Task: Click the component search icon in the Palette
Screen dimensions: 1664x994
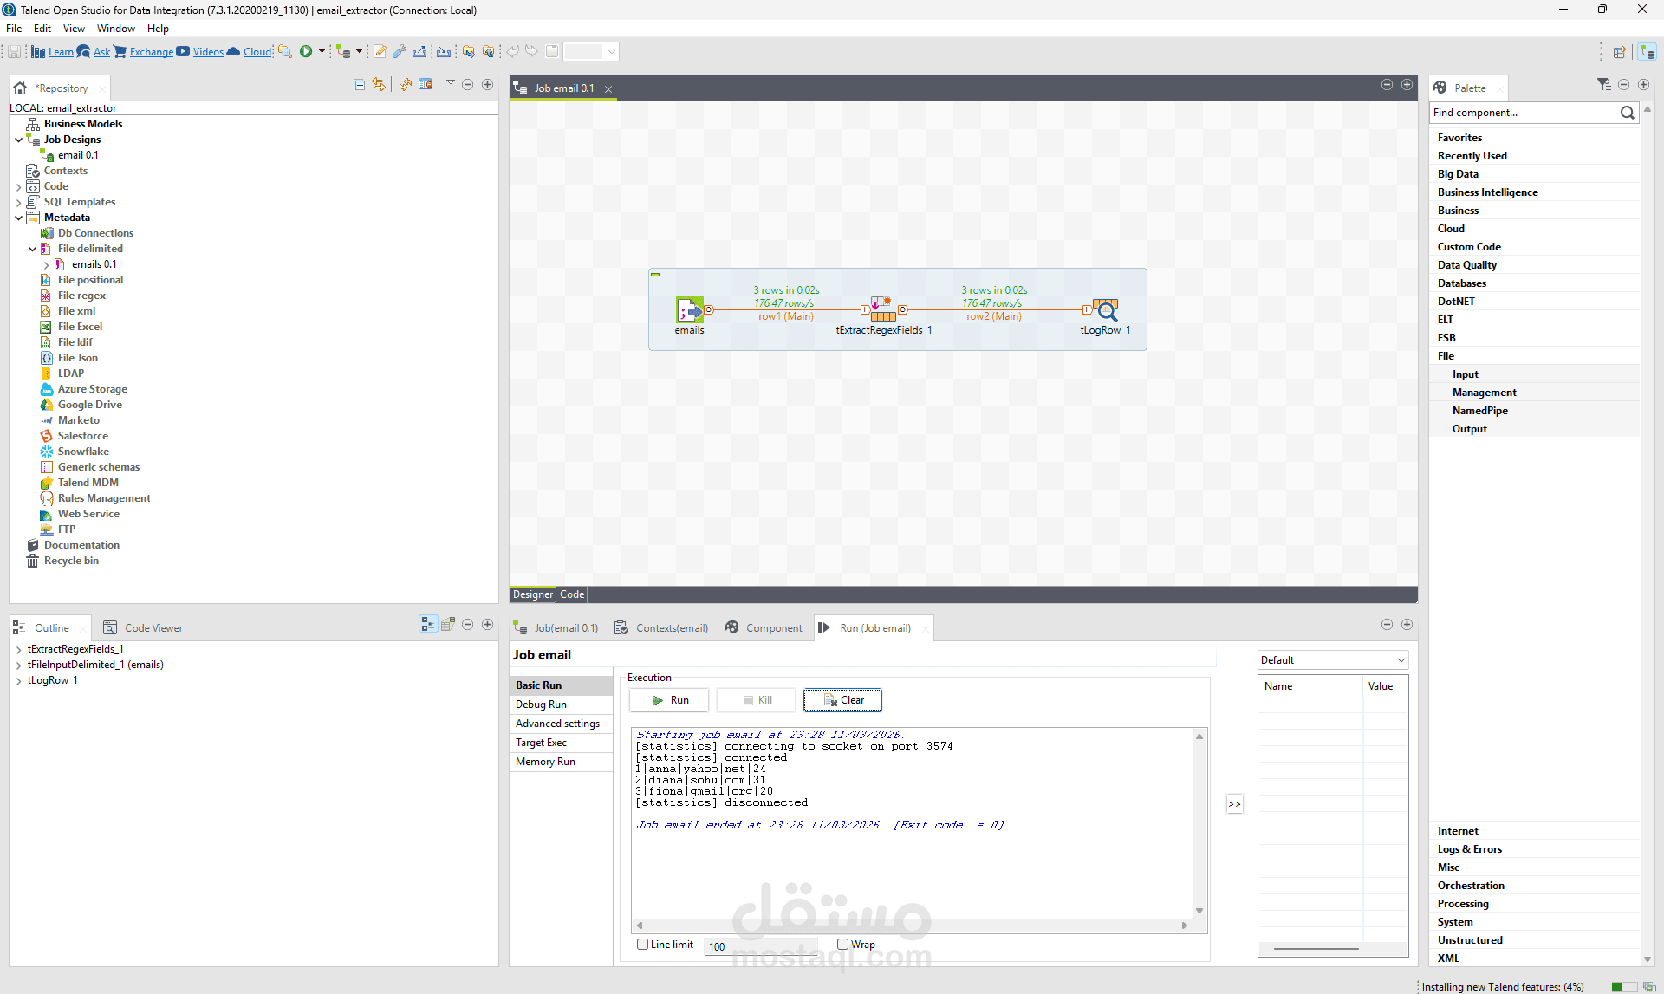Action: [1627, 113]
